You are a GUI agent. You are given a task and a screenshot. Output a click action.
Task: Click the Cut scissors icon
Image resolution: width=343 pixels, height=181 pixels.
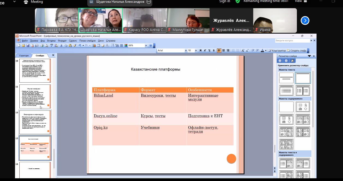coord(62,46)
